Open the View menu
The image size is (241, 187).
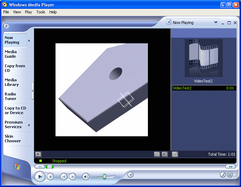tap(17, 12)
